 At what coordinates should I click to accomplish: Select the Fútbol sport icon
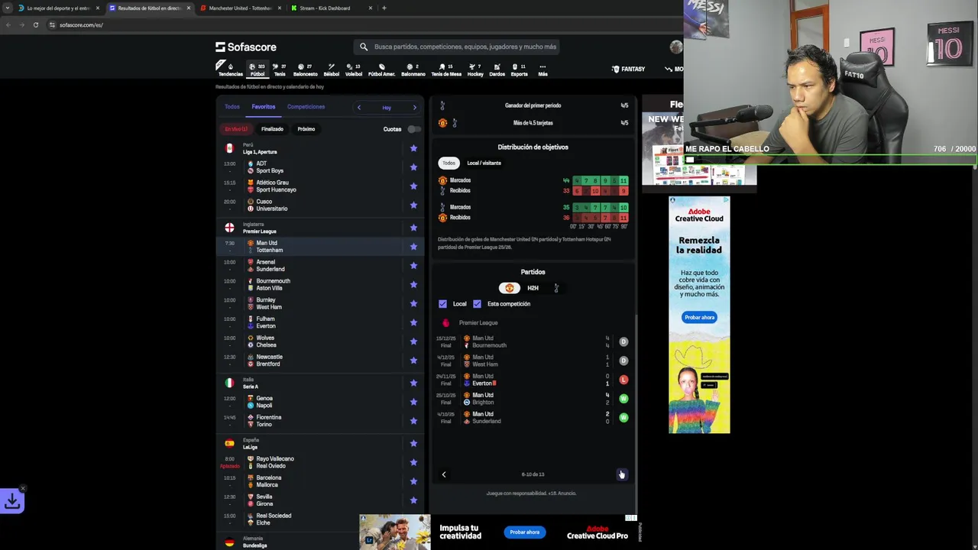[257, 70]
